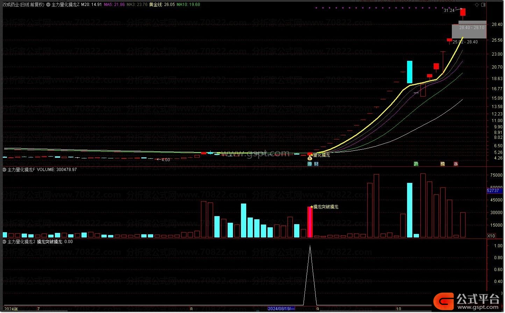Open the 停 (suspension) event marker
The image size is (505, 313).
310,164
